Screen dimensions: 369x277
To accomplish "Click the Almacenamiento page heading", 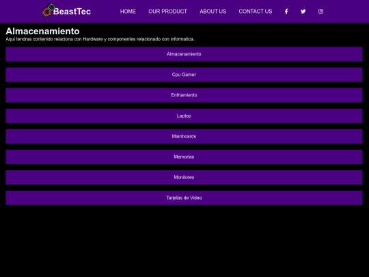I will point(42,31).
